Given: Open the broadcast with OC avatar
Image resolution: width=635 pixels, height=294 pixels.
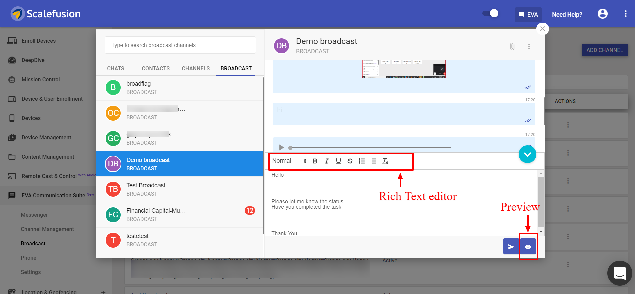Looking at the screenshot, I should [x=180, y=113].
